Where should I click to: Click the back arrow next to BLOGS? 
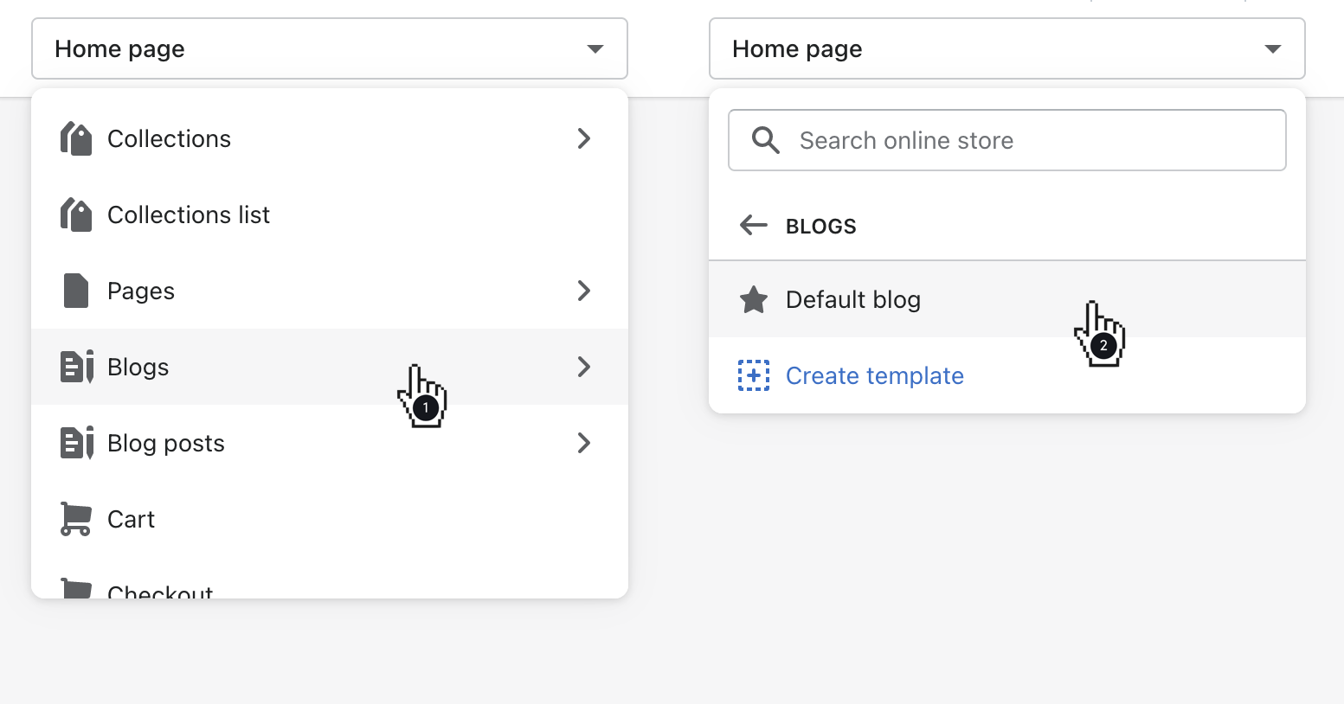point(753,225)
